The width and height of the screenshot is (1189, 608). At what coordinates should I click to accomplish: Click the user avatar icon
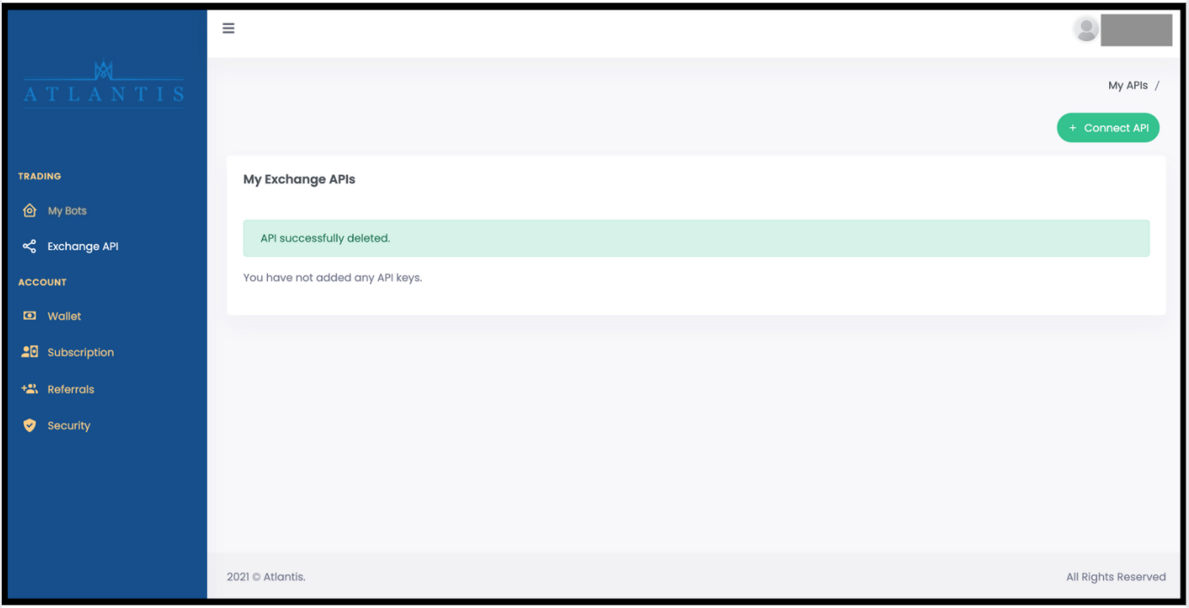point(1086,29)
